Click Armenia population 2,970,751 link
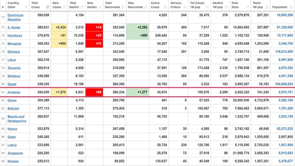This screenshot has height=166, width=295. 286,92
